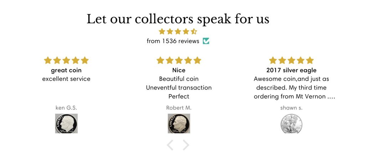The height and width of the screenshot is (164, 365).
Task: Advance to the next reviews with the right arrow
Action: coord(186,145)
